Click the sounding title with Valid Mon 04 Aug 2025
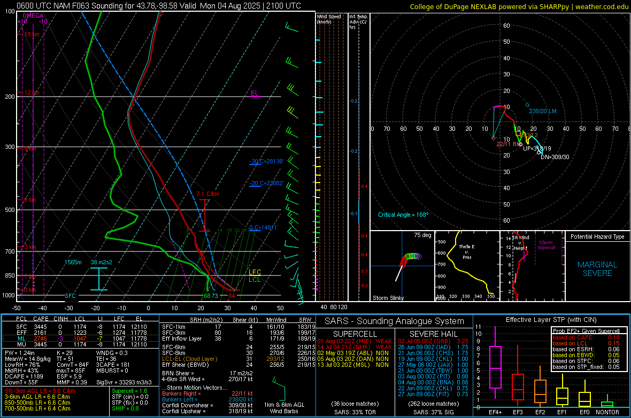Screen dimensions: 631x418 (x=159, y=6)
